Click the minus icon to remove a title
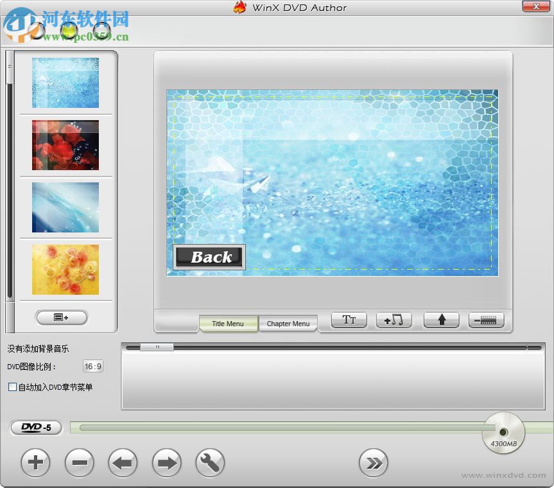Viewport: 554px width, 488px height. click(79, 462)
